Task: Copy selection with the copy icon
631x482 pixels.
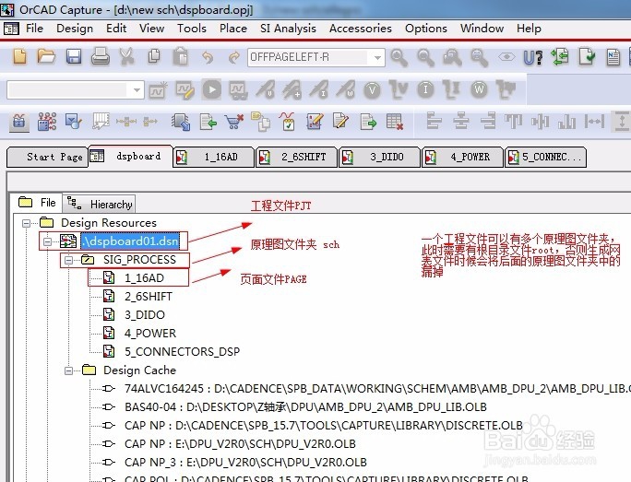Action: [x=154, y=57]
